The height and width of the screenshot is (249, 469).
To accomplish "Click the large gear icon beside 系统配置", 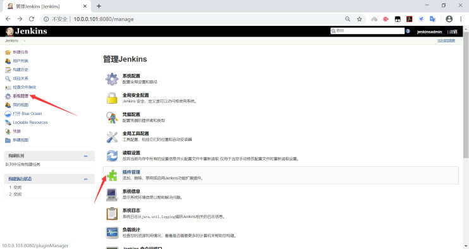I will click(112, 79).
